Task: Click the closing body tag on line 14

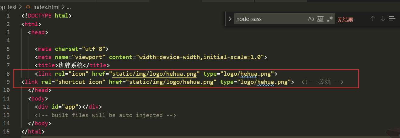Action: tap(40, 123)
